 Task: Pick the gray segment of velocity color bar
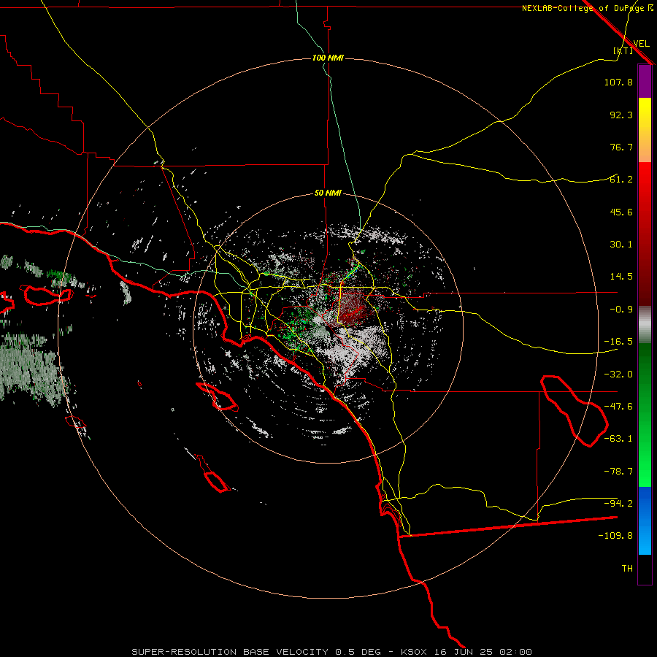(x=645, y=324)
